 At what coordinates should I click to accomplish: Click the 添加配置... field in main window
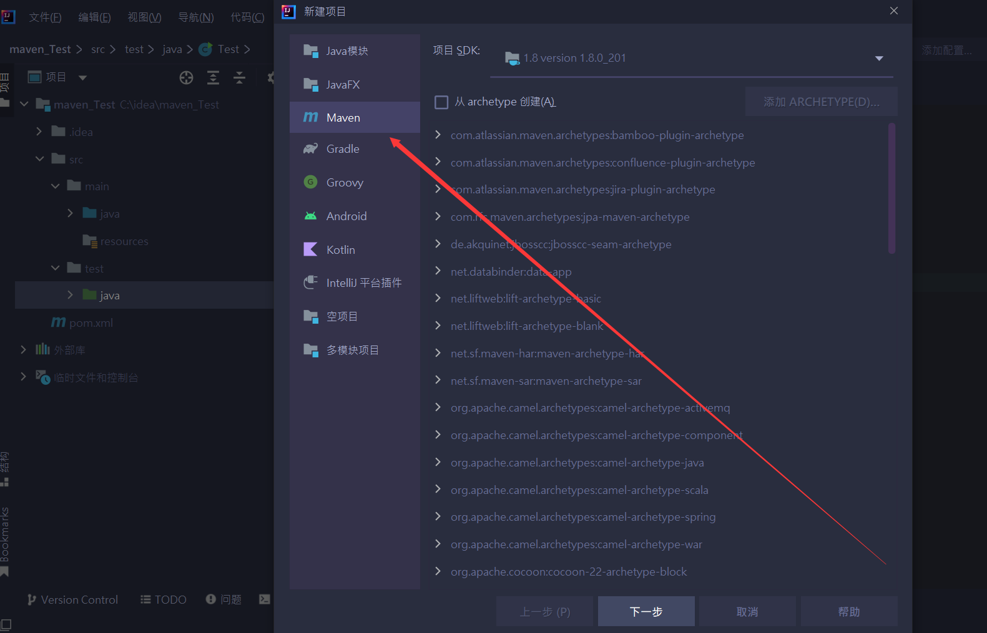946,51
